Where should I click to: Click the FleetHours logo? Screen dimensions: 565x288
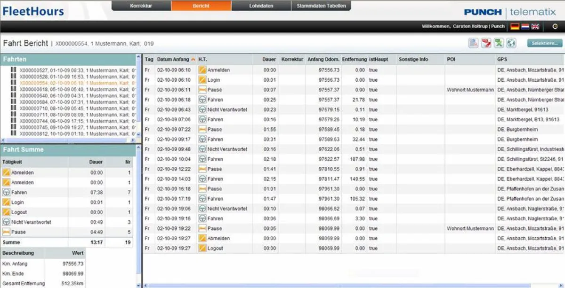click(33, 10)
